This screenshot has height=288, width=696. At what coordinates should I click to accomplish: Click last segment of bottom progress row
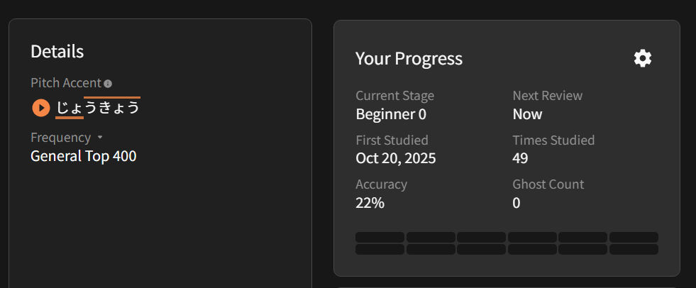pyautogui.click(x=634, y=250)
